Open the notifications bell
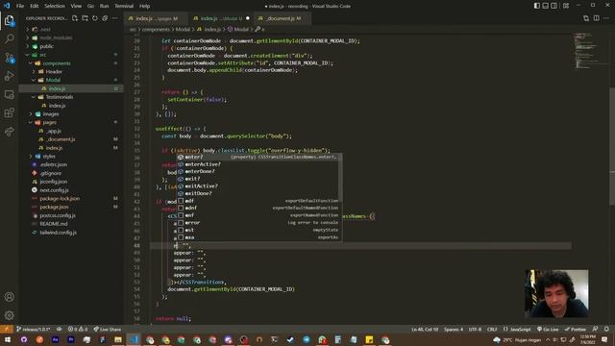 click(x=606, y=329)
